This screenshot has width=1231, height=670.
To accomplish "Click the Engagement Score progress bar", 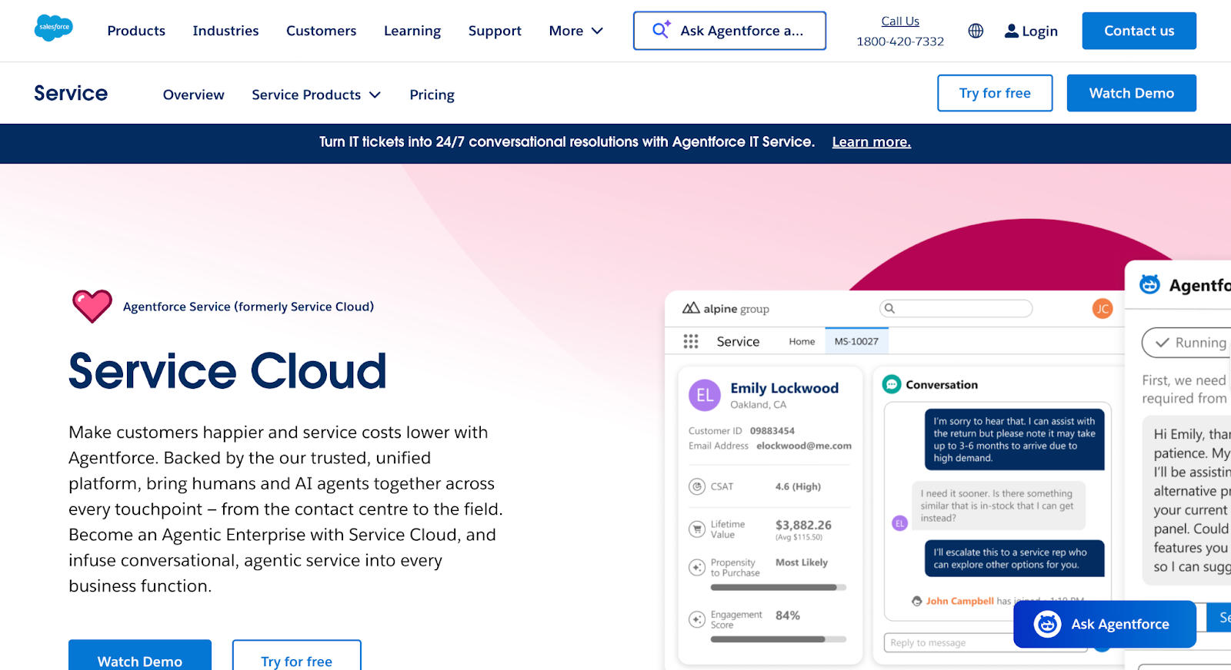I will tap(779, 639).
